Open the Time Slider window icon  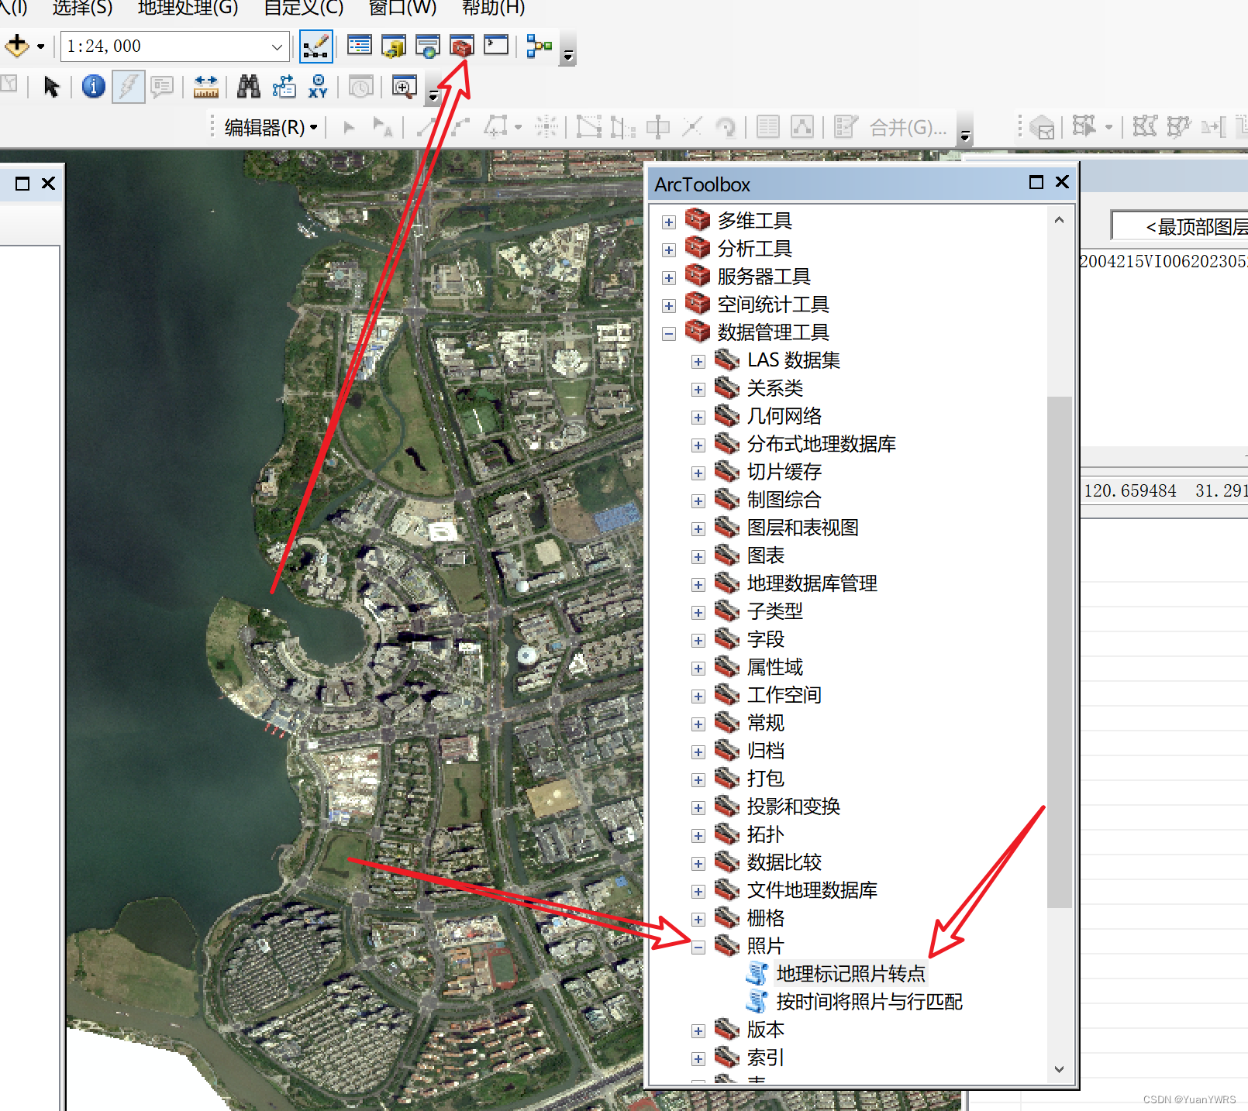(x=360, y=87)
